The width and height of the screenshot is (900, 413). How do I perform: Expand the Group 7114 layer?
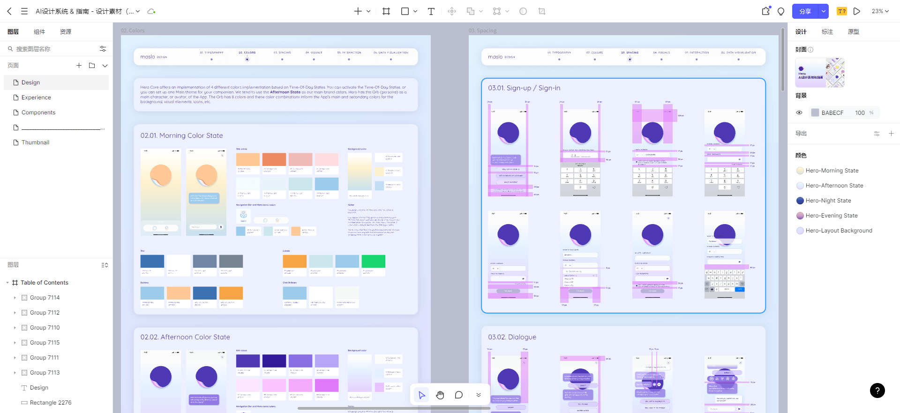pyautogui.click(x=15, y=298)
